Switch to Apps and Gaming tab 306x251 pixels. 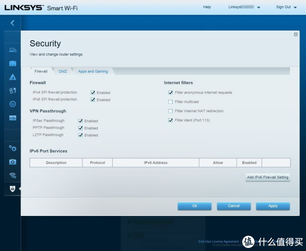click(93, 71)
